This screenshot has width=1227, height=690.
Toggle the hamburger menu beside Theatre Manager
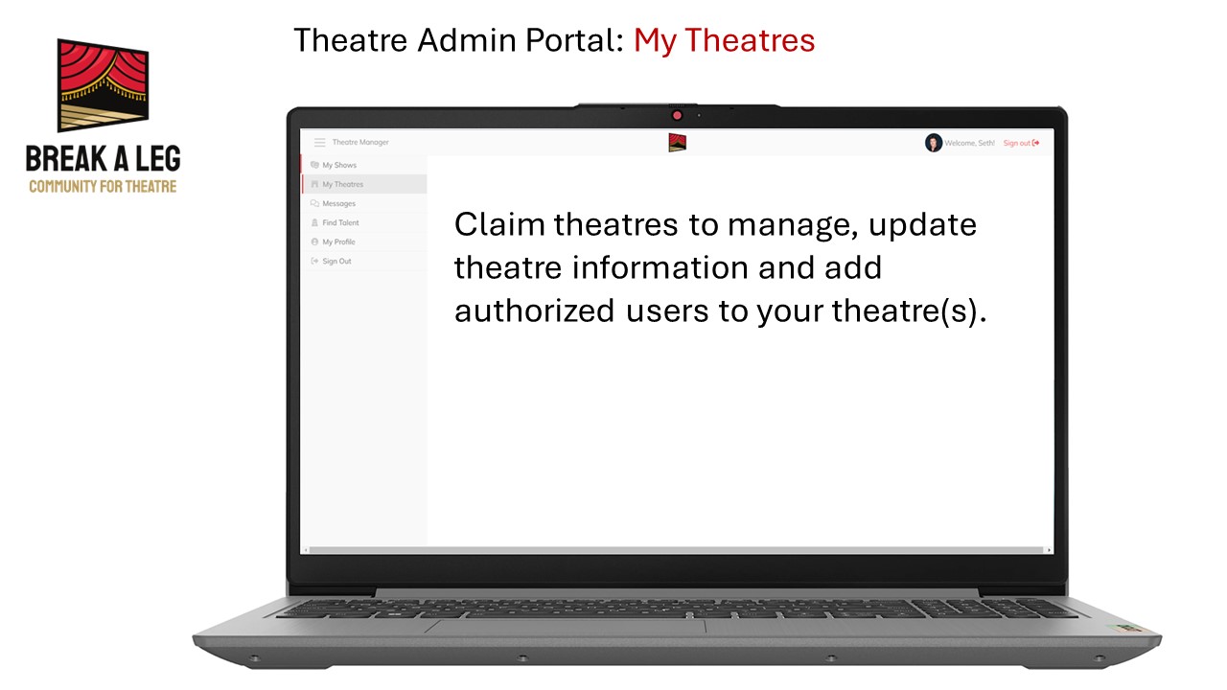point(320,143)
